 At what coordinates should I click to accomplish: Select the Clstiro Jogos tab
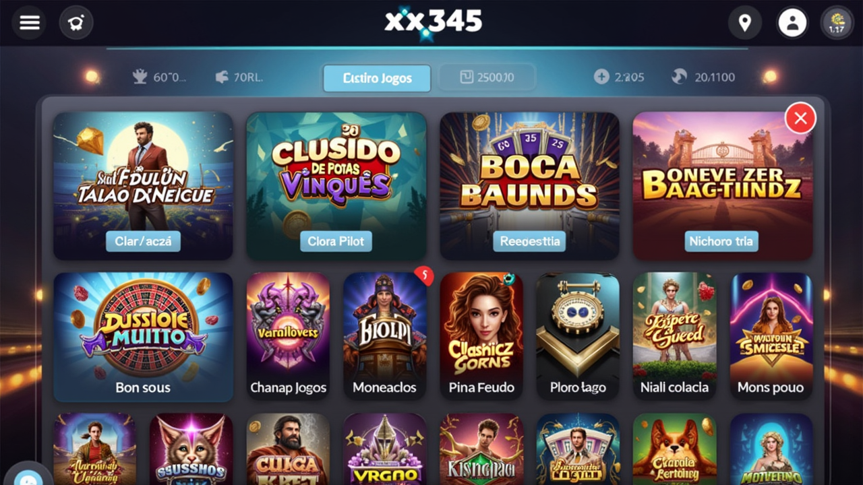(377, 78)
